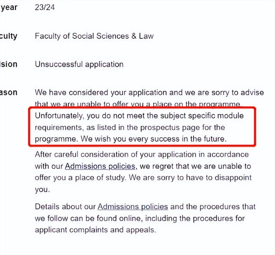Click the cut-off Decision field label
Screen dimensions: 275x255
(x=9, y=64)
